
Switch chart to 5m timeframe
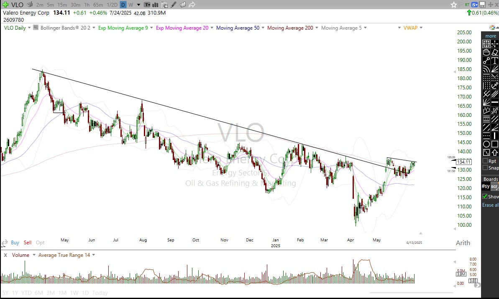(50, 5)
